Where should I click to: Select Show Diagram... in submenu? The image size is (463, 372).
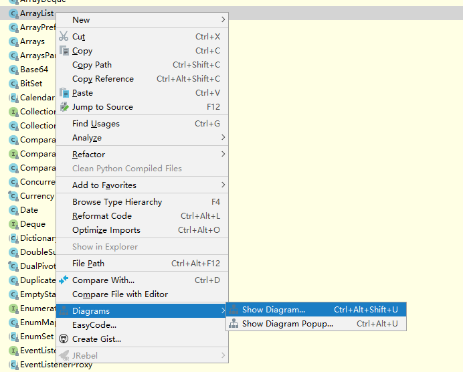tap(316, 309)
